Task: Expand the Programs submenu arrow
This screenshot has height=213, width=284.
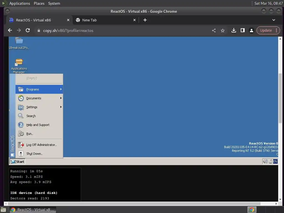Action: tap(61, 89)
